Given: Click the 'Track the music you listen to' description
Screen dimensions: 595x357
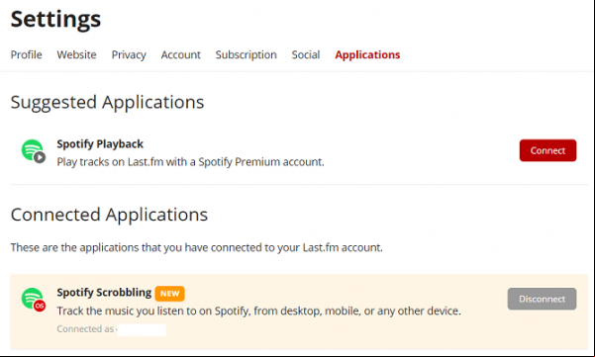Looking at the screenshot, I should 258,312.
